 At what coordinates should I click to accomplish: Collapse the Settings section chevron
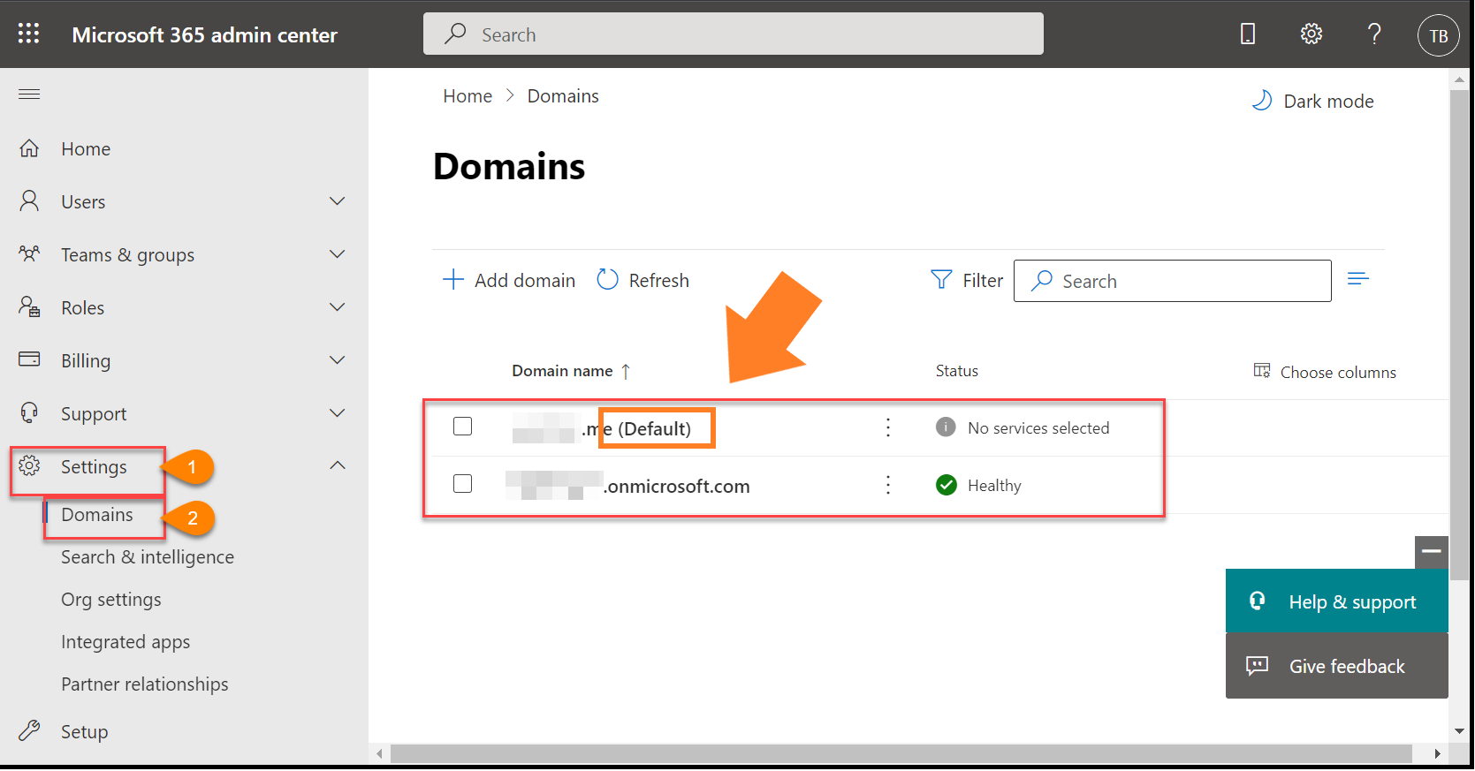(337, 465)
